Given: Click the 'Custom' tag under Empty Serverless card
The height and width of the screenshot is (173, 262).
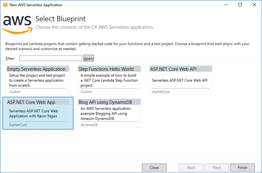Looking at the screenshot, I should click(15, 92).
